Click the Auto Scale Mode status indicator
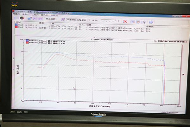The image size is (190, 127). coord(170,112)
